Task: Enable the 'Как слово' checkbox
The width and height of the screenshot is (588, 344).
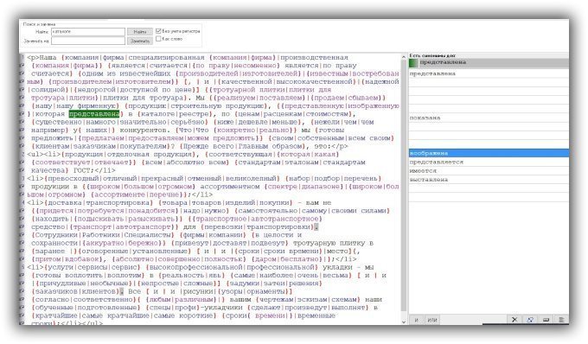Action: (x=158, y=39)
